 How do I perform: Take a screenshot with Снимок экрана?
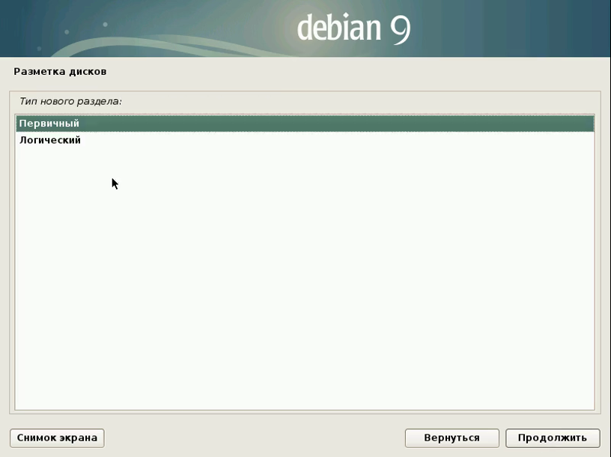tap(57, 438)
